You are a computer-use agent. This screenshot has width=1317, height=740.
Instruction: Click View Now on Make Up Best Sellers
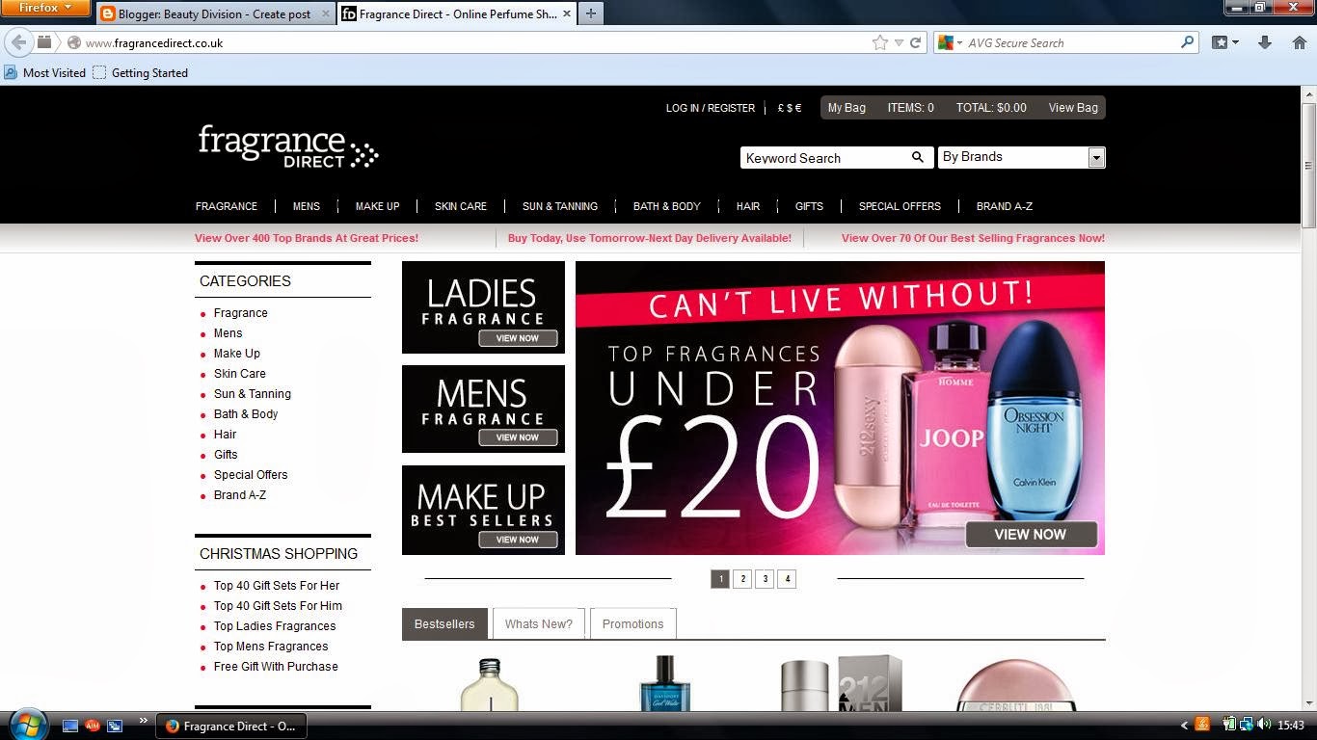(518, 540)
